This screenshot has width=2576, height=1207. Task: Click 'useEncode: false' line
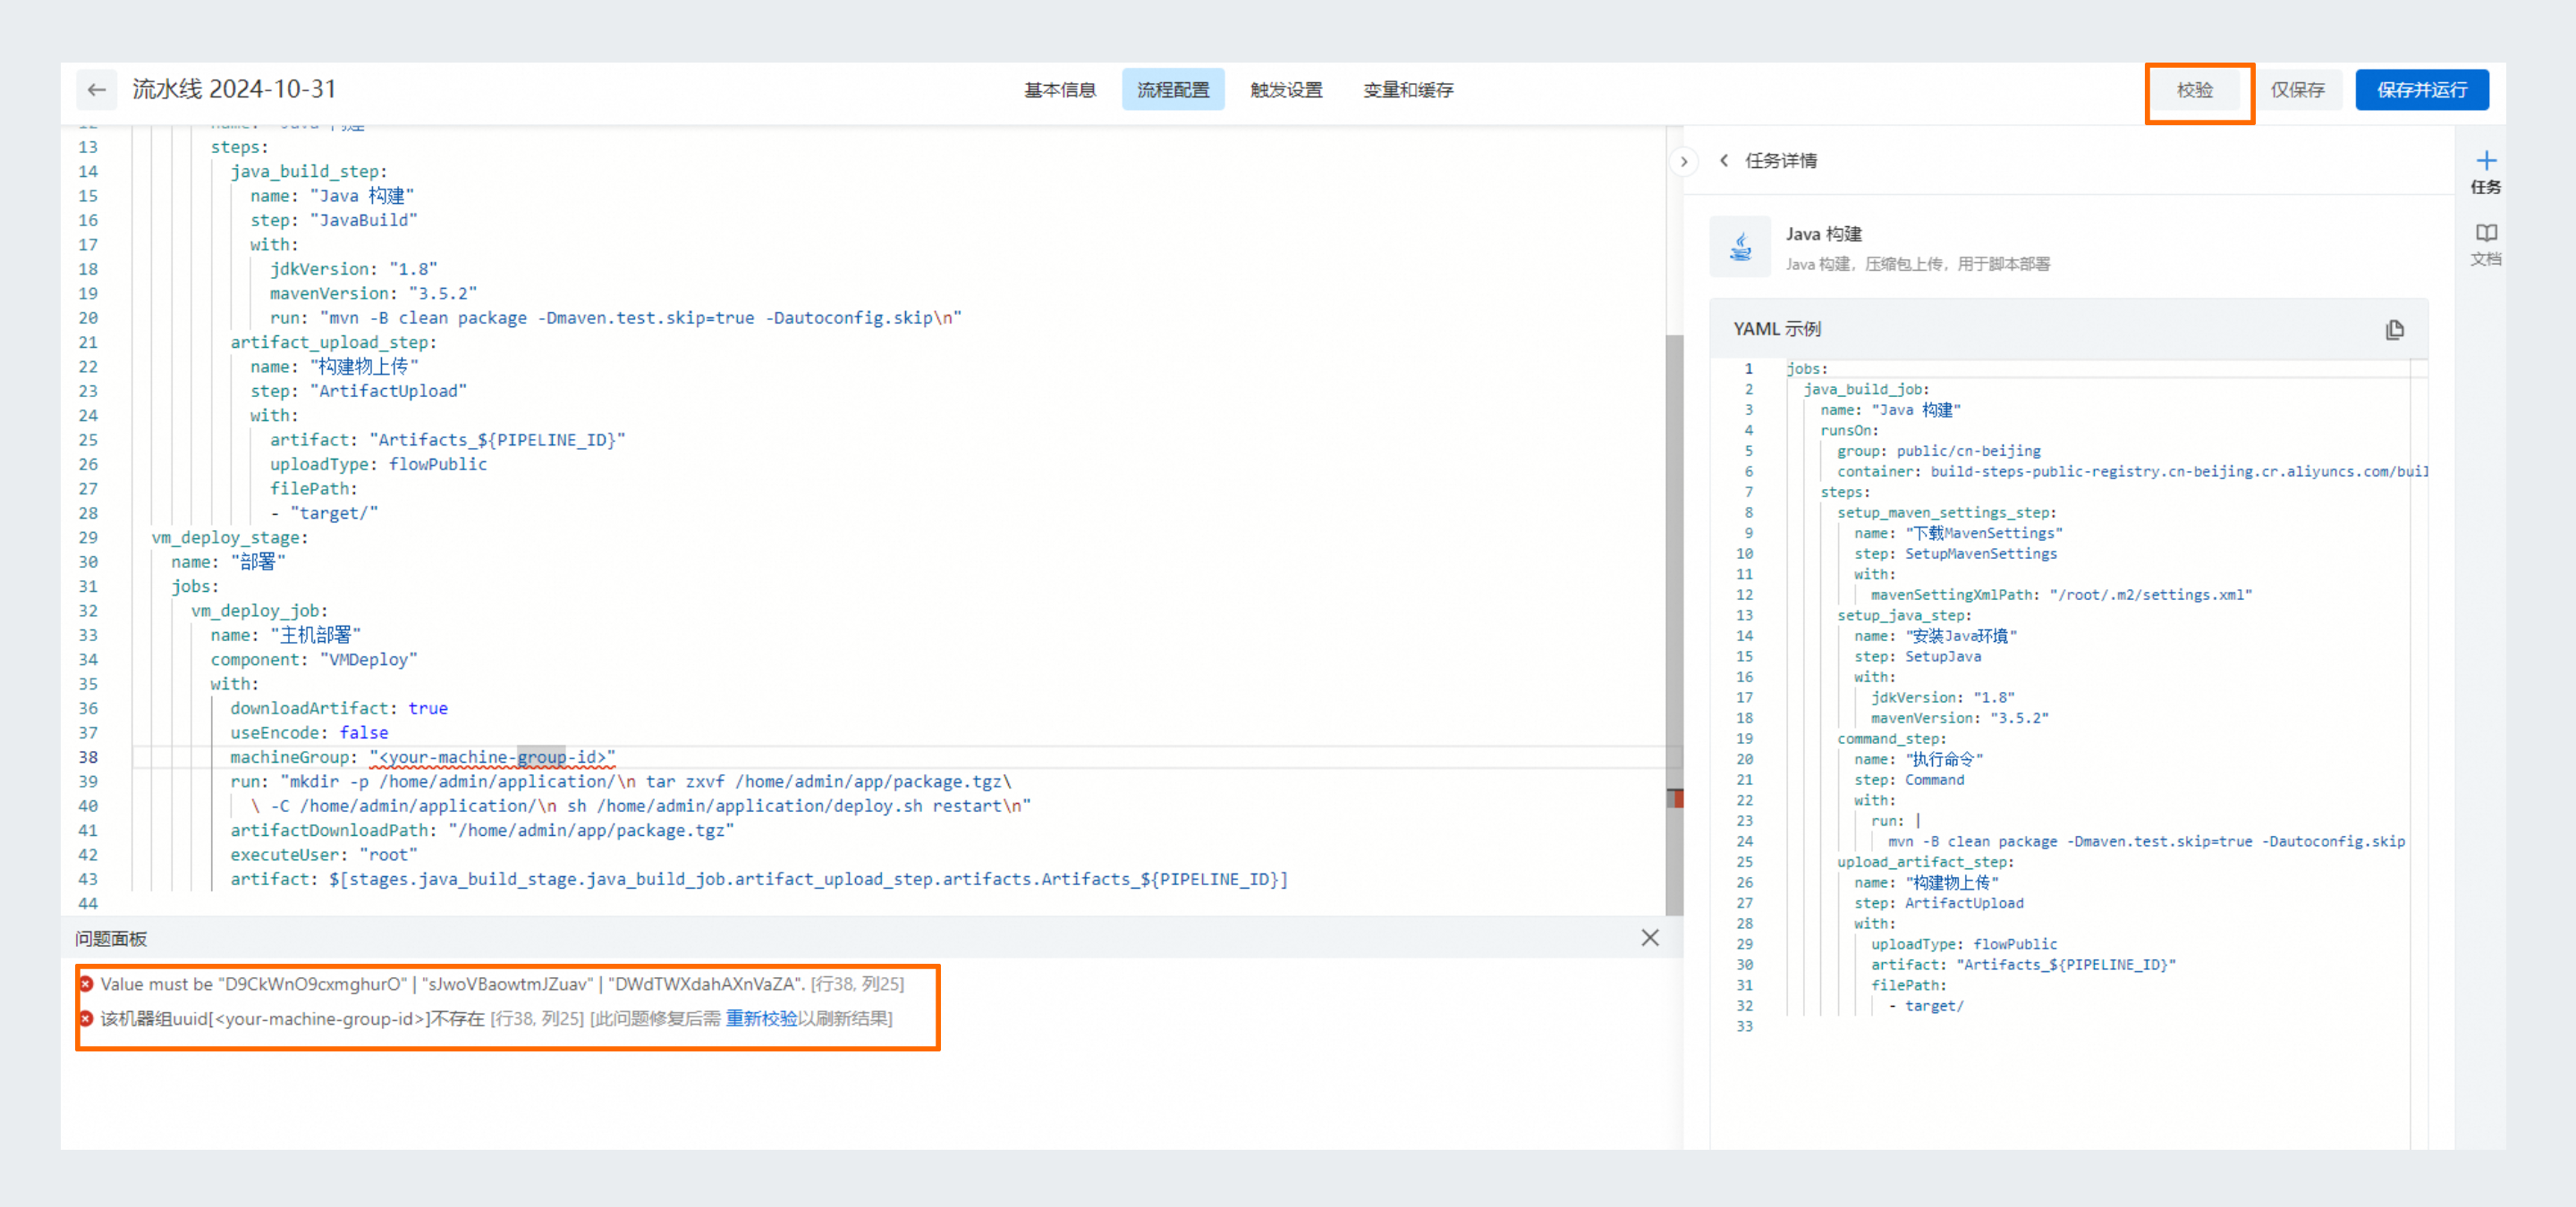[x=309, y=732]
